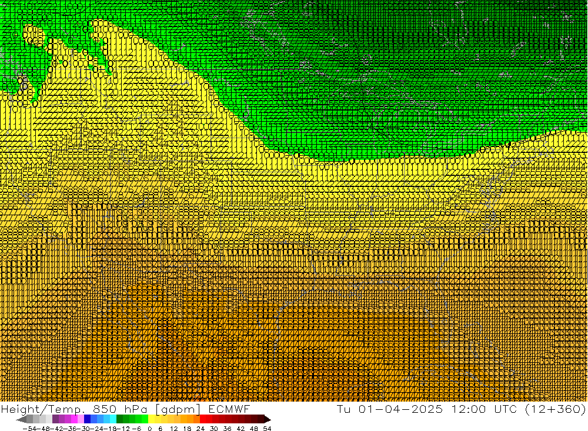Click the '18' legend value right of 12
The image size is (588, 431).
187,429
